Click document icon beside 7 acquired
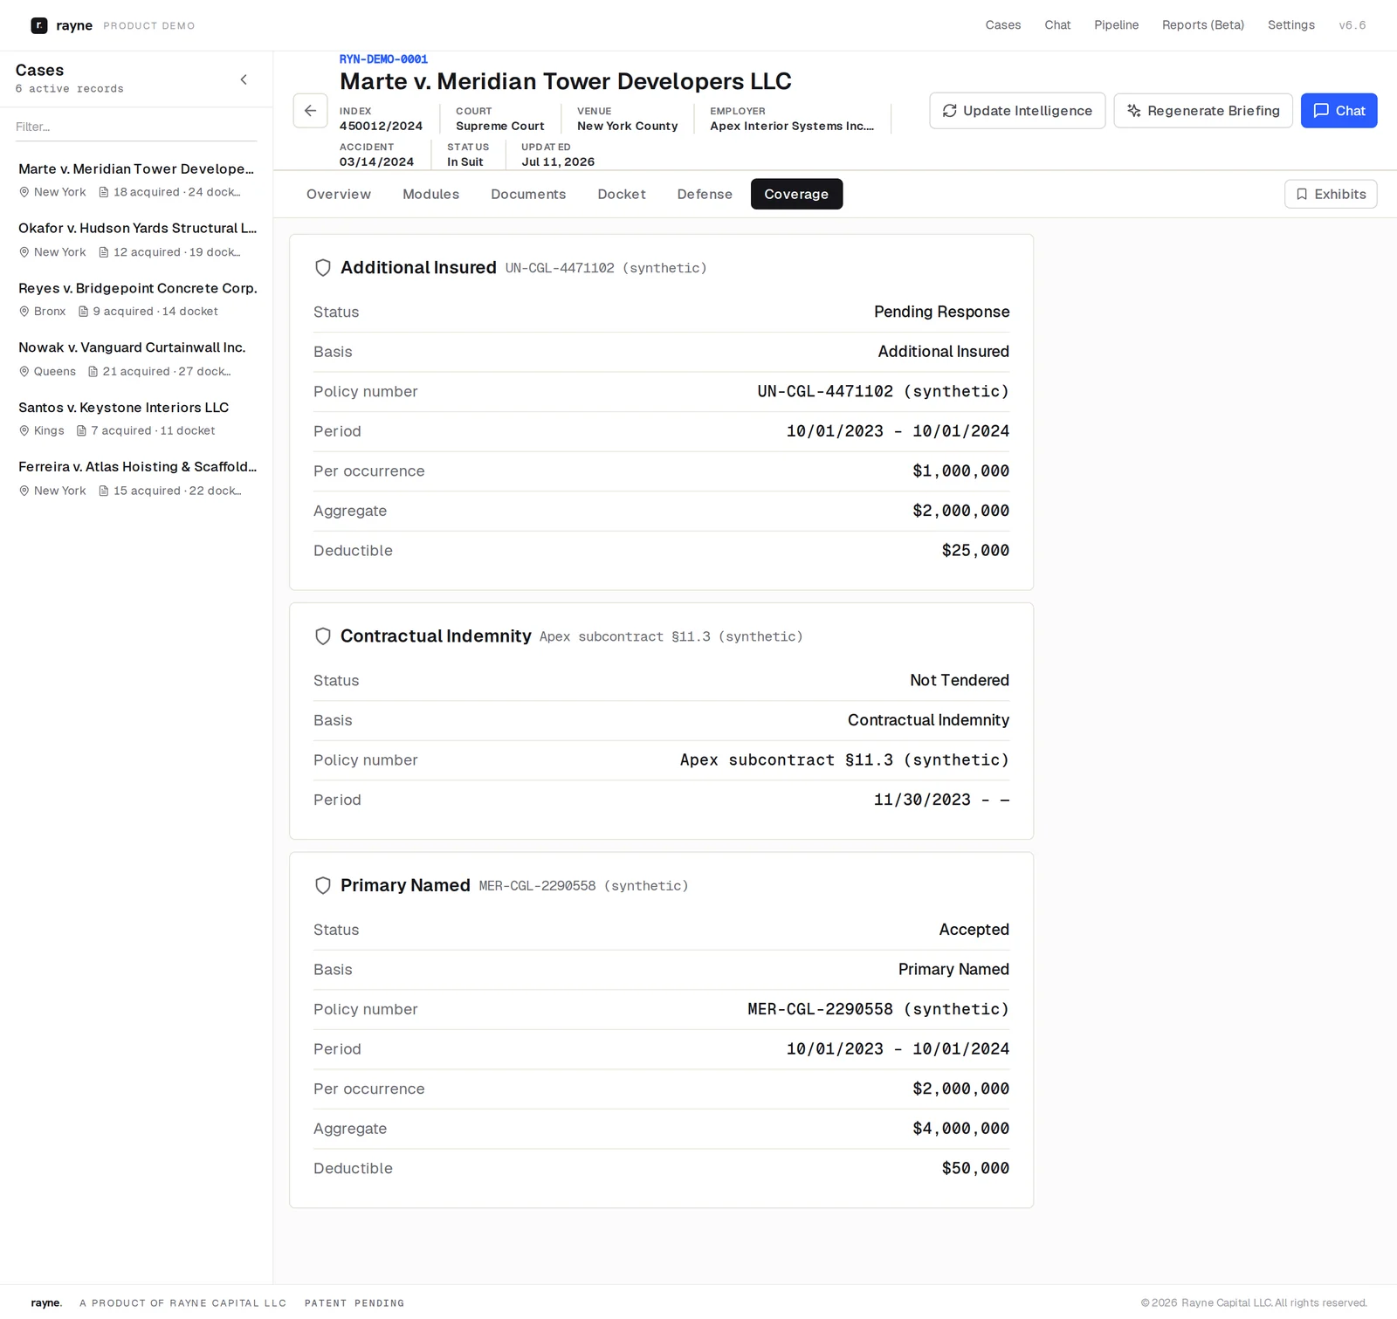Screen dimensions: 1397x1319 82,431
